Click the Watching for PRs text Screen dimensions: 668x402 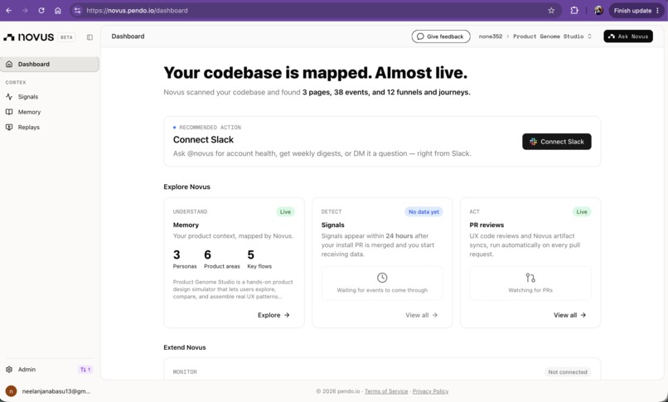tap(530, 290)
